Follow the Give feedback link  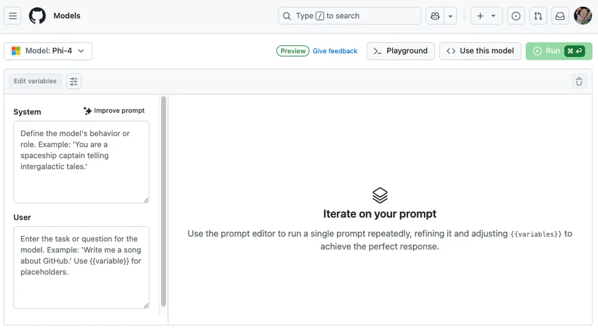point(335,50)
